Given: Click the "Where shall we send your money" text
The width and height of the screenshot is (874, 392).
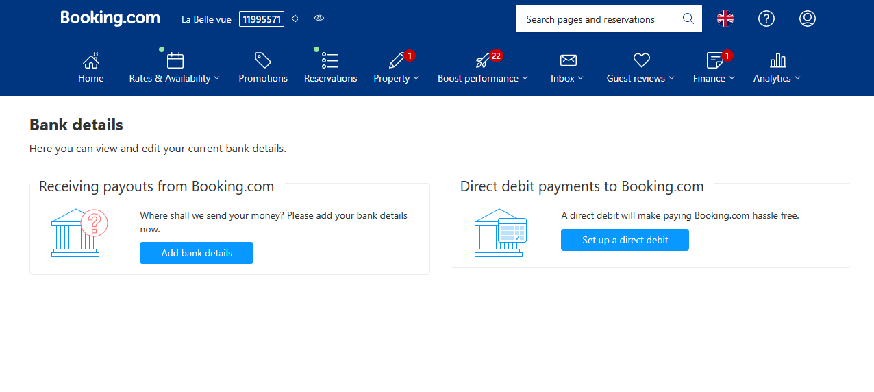Looking at the screenshot, I should tap(273, 222).
